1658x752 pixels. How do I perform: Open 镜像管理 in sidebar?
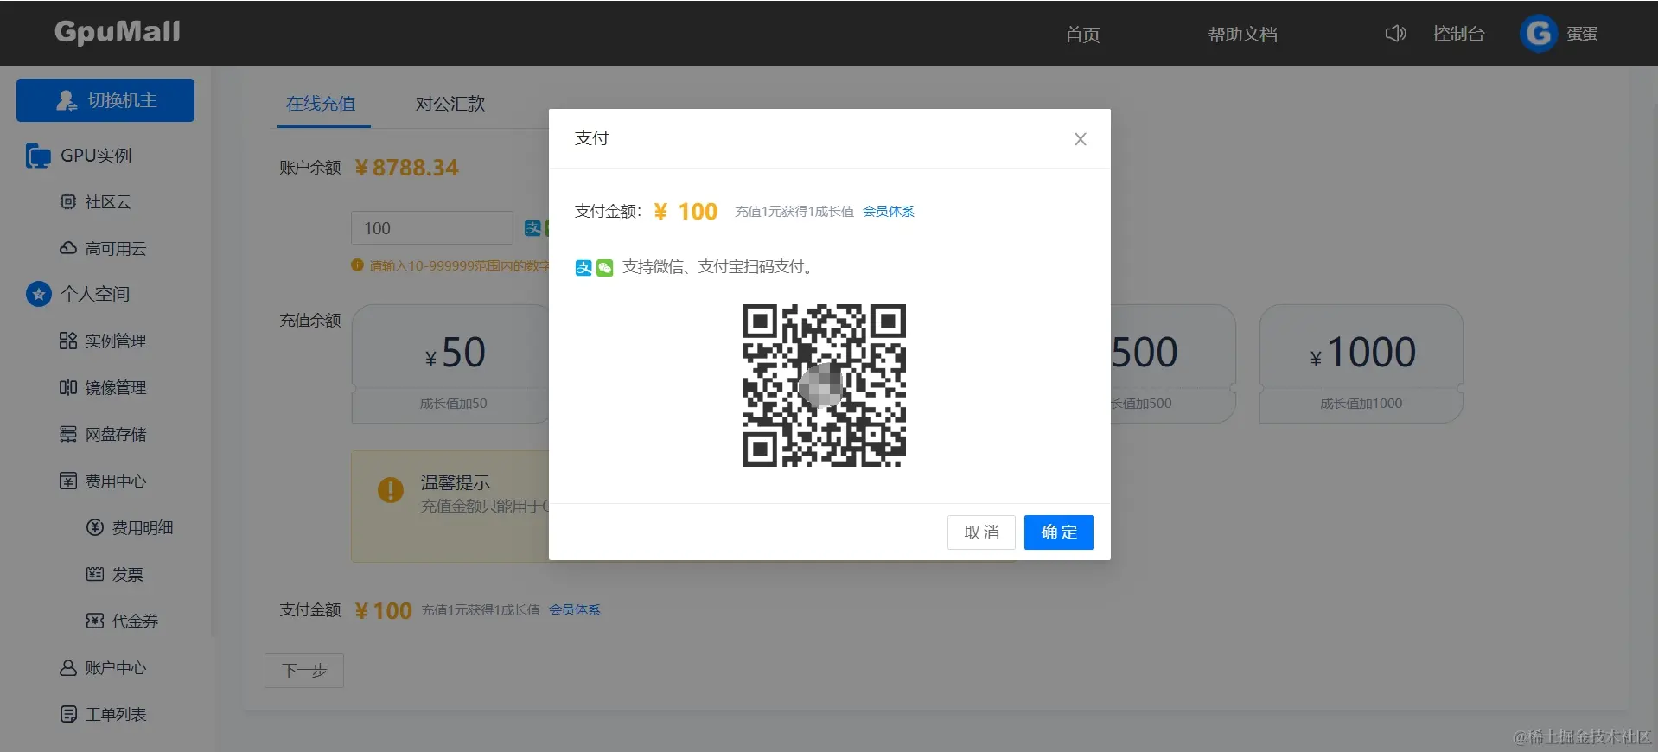point(116,388)
